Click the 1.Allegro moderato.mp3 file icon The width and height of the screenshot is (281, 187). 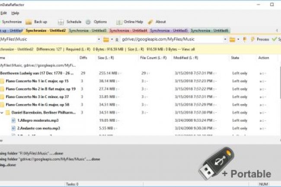(x=13, y=120)
